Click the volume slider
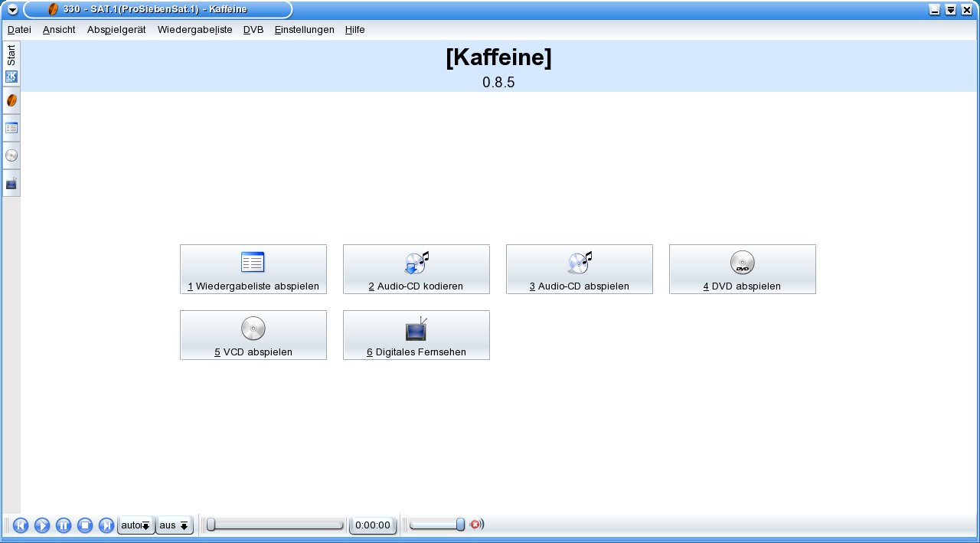980x543 pixels. [436, 525]
